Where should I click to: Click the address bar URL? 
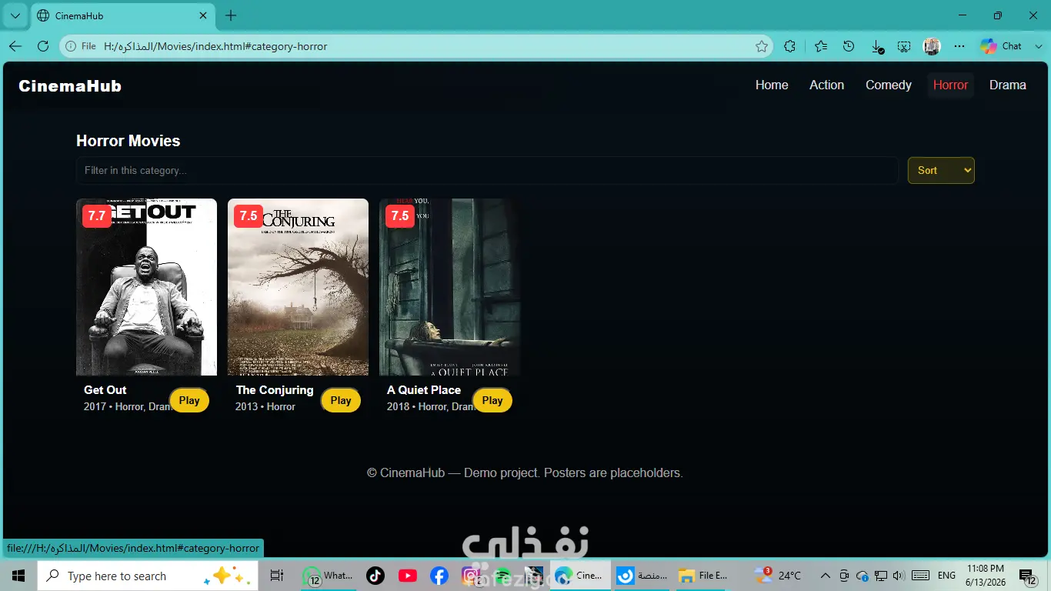coord(215,46)
